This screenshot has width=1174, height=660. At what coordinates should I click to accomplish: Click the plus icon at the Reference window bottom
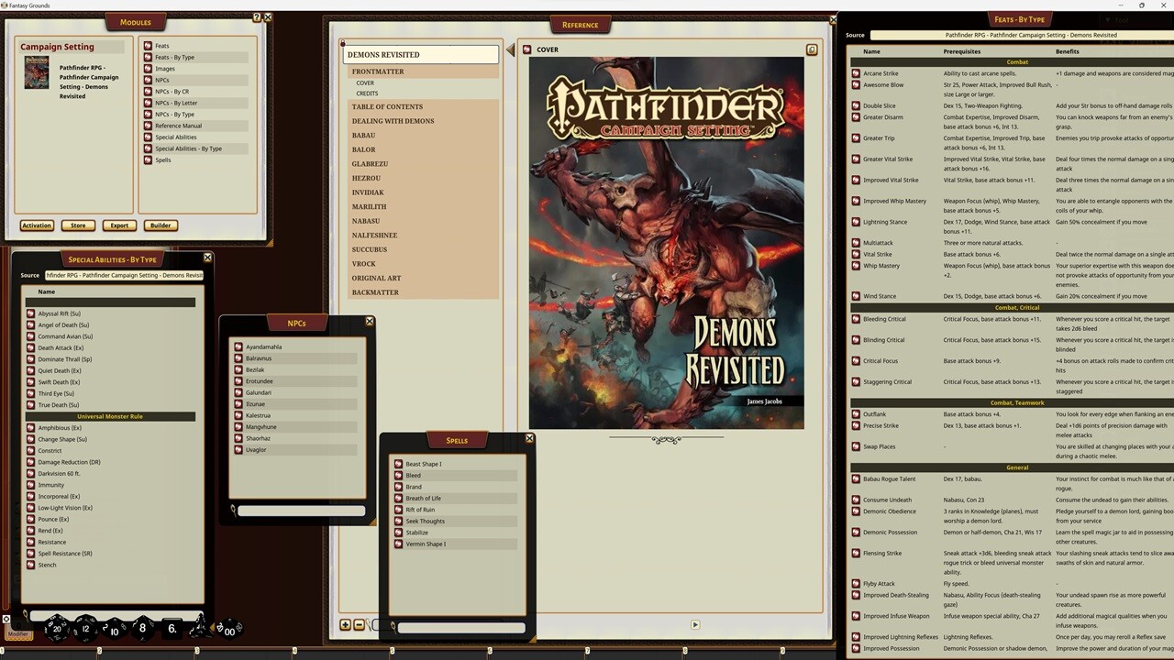coord(345,624)
